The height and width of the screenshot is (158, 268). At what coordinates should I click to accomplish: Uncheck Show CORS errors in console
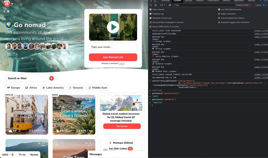coord(151,26)
